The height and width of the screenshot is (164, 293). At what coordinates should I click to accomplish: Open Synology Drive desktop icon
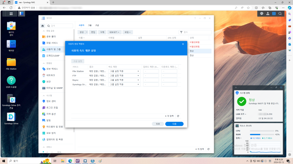(11, 119)
